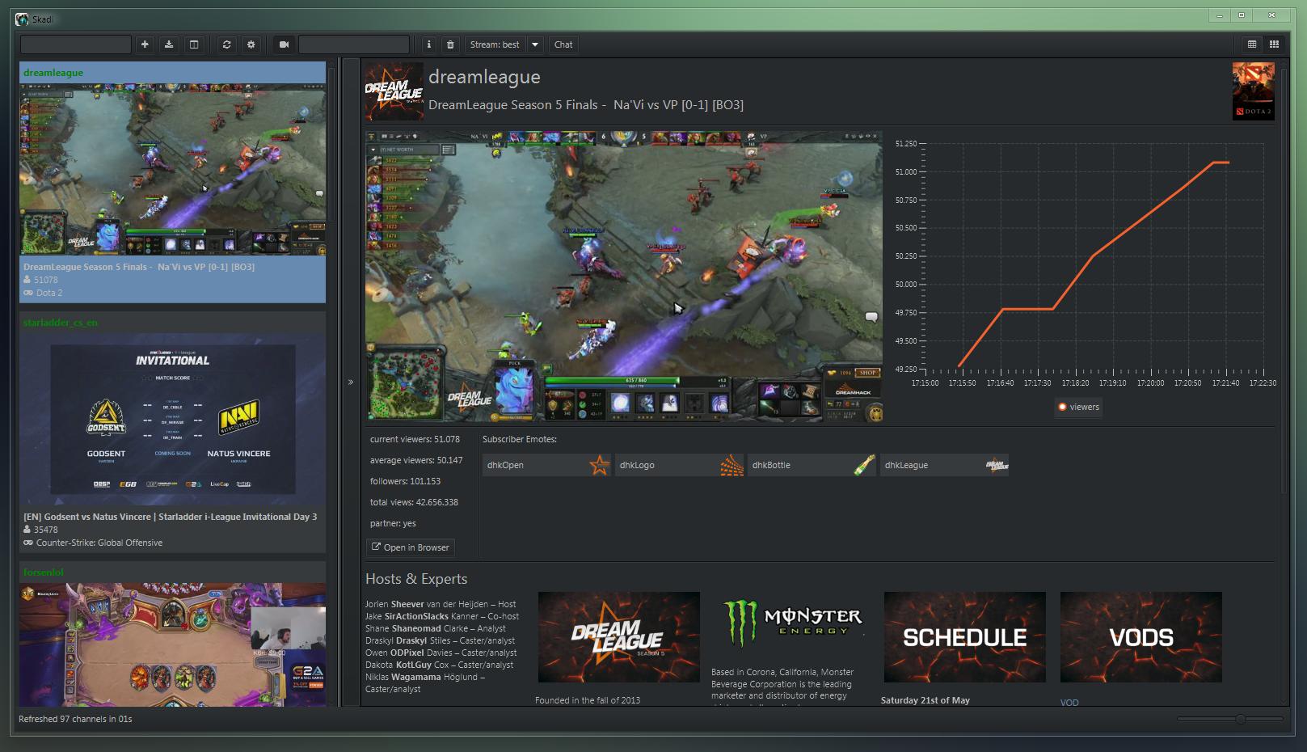Screen dimensions: 1307x752
Task: Click current viewers: 51.078 text
Action: tap(415, 439)
